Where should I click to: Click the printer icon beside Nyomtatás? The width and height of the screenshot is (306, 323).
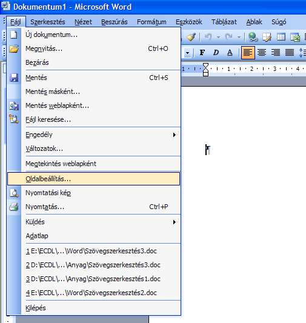[14, 207]
